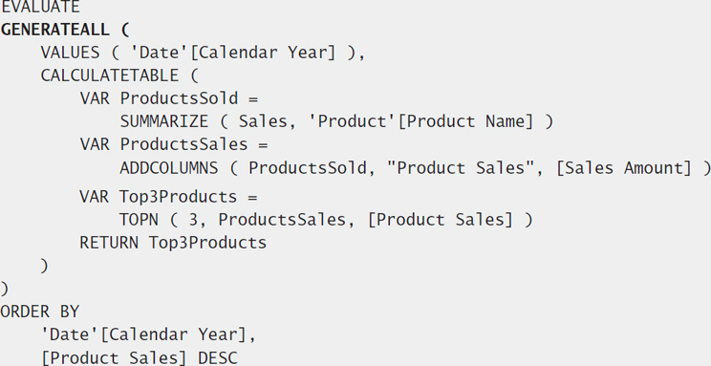Viewport: 711px width, 366px height.
Task: Click the DESC keyword on last line
Action: pyautogui.click(x=218, y=358)
